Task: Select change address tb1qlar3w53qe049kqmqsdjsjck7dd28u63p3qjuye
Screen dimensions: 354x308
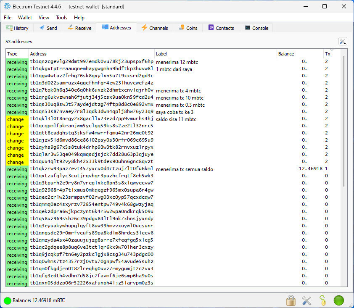Action: pos(91,154)
